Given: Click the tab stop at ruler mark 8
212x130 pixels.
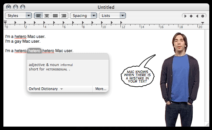Looking at the screenshot, I should (x=83, y=22).
